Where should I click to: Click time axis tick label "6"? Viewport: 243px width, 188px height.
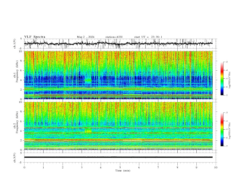click(x=139, y=167)
